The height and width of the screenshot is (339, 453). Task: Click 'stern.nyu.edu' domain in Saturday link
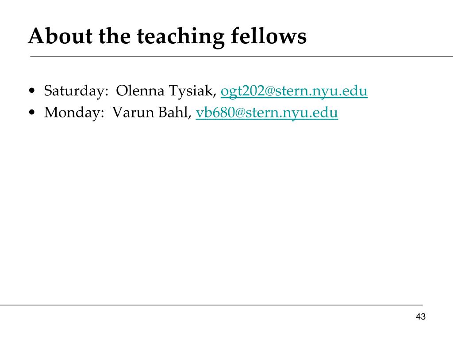[x=321, y=91]
